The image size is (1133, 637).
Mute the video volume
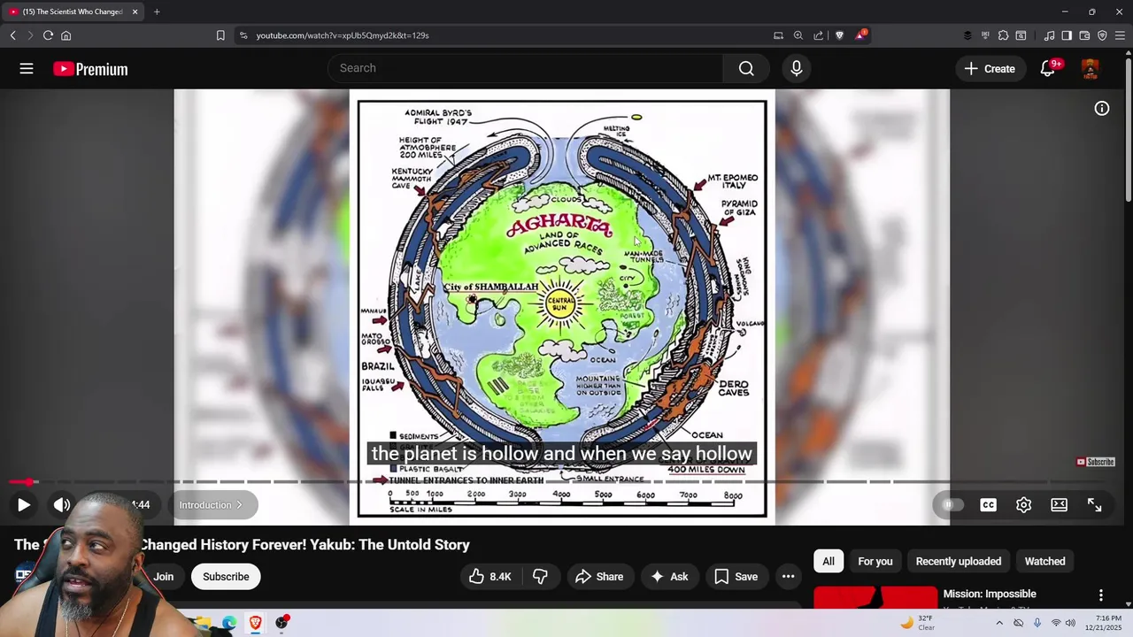click(x=61, y=504)
